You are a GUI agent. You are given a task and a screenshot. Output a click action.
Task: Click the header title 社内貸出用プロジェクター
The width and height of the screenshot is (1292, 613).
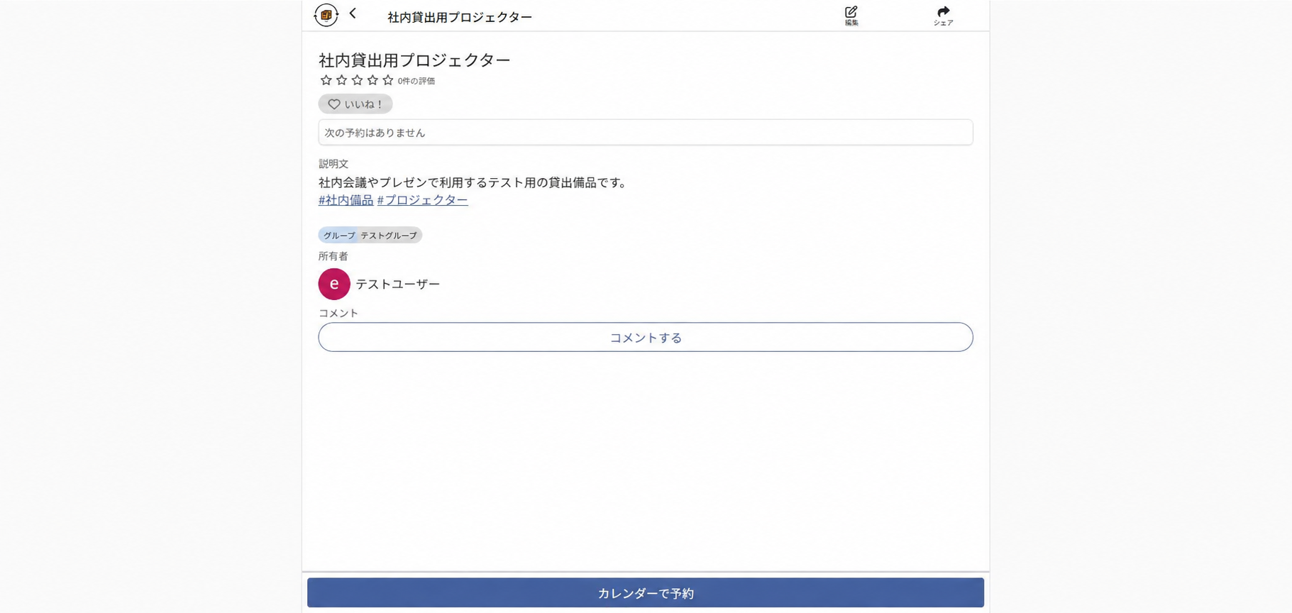(460, 17)
